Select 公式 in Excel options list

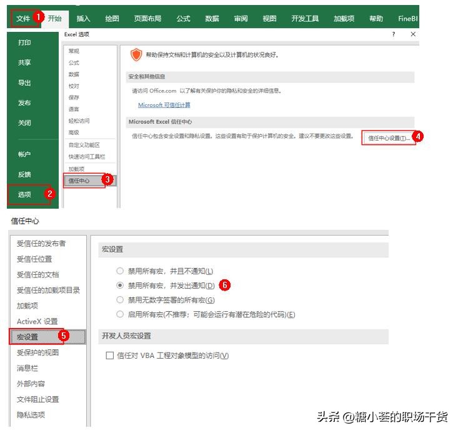(x=74, y=63)
